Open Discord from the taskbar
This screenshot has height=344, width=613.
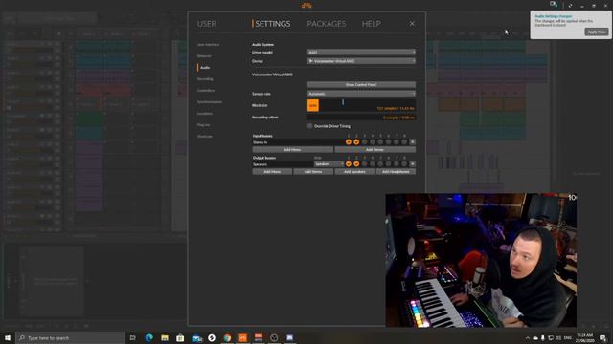coord(289,337)
